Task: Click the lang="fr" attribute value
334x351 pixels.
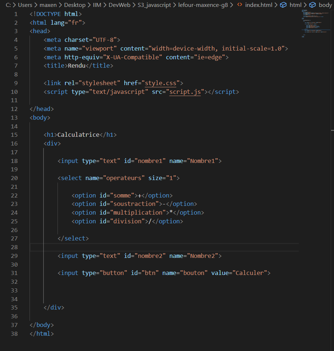Action: (x=75, y=23)
